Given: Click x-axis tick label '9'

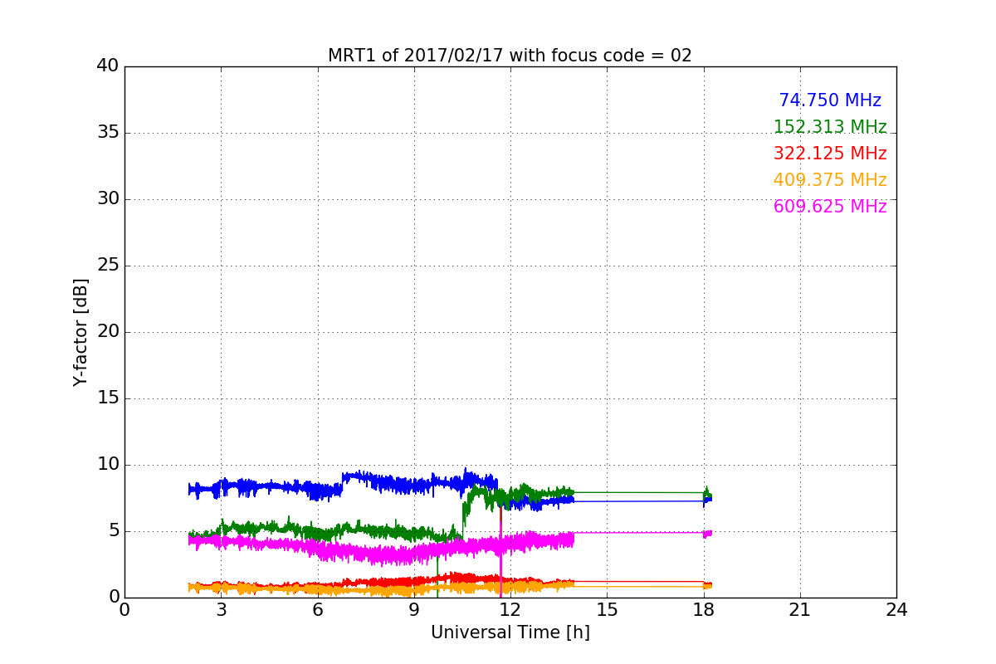Looking at the screenshot, I should pyautogui.click(x=414, y=610).
